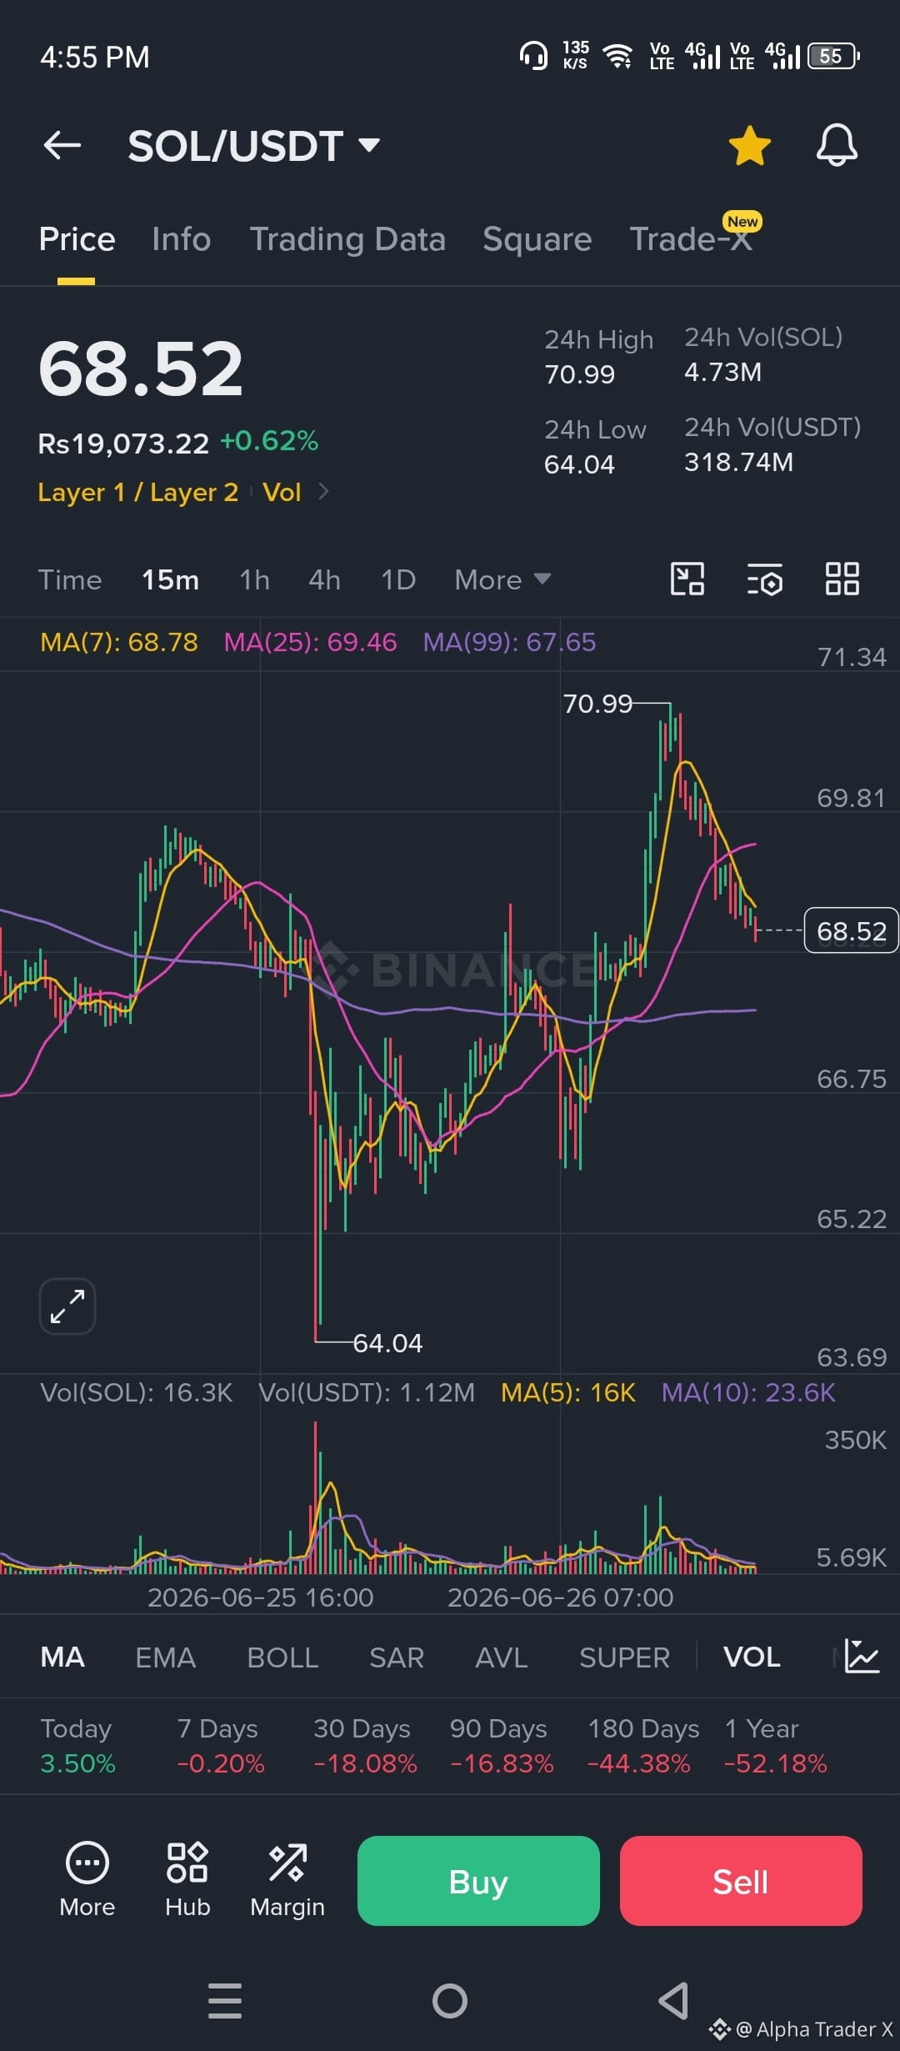This screenshot has width=900, height=2051.
Task: Open the More menu icon
Action: coord(87,1878)
